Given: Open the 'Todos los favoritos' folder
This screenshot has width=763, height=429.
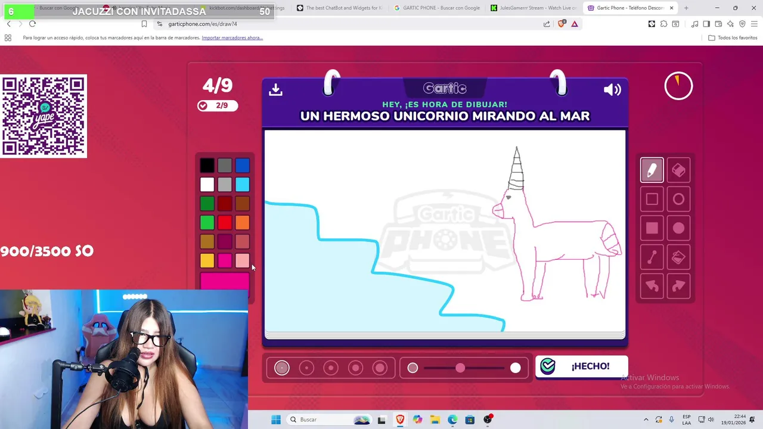Looking at the screenshot, I should pos(733,38).
